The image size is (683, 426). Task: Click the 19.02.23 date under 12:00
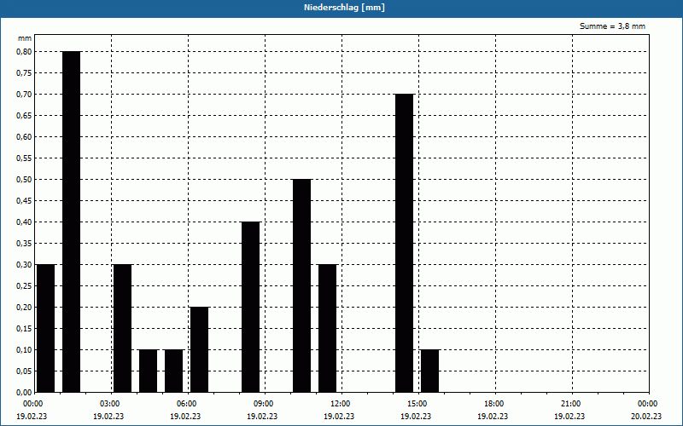coord(339,417)
